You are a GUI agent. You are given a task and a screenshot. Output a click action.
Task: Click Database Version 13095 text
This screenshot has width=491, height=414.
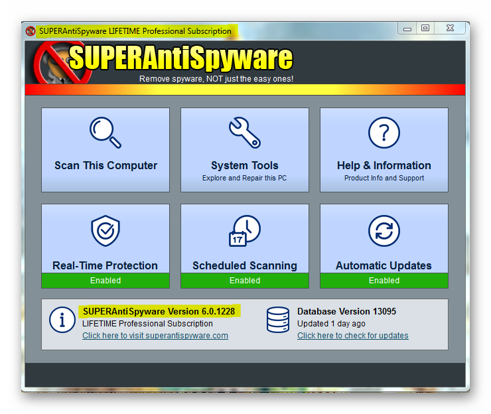pyautogui.click(x=346, y=311)
